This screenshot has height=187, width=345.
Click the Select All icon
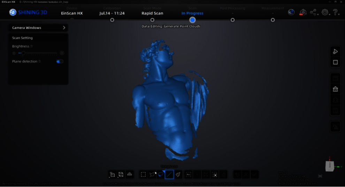coord(189,174)
